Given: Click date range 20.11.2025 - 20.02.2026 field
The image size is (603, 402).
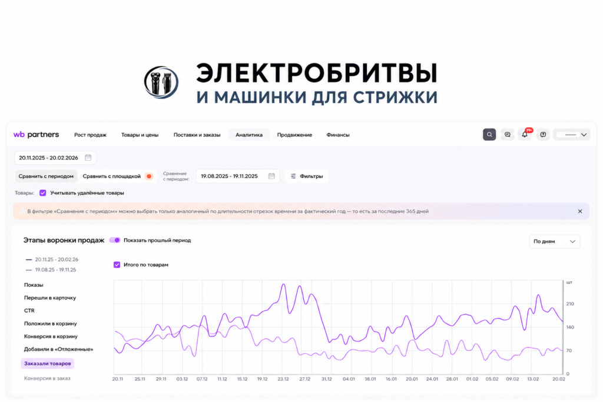Looking at the screenshot, I should pyautogui.click(x=55, y=158).
